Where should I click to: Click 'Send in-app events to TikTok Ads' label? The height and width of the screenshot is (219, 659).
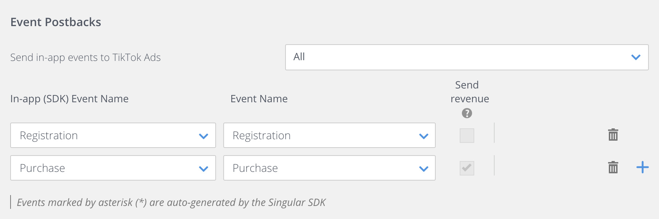click(85, 57)
